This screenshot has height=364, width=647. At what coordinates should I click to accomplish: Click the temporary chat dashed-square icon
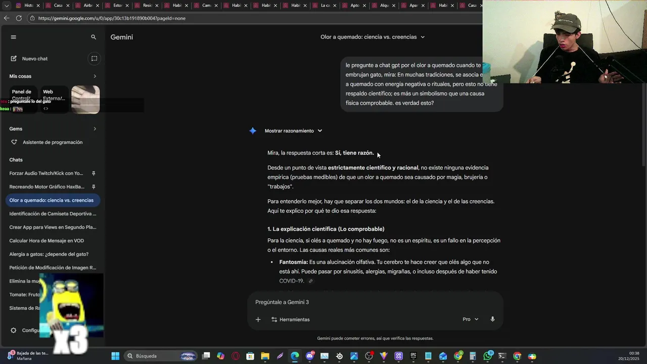click(94, 59)
